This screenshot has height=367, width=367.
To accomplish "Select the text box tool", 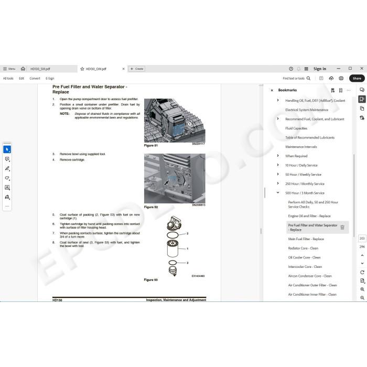I will click(7, 188).
